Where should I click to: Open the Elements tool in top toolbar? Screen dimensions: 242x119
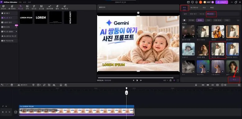[41, 7]
